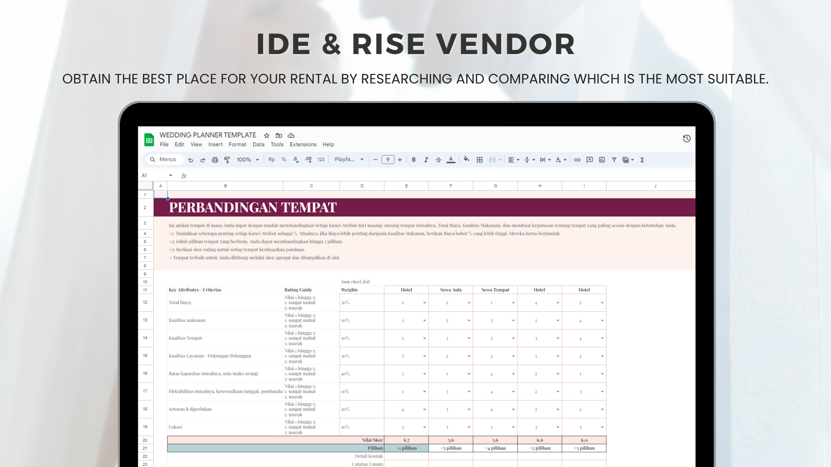Open the fill color picker

tap(466, 160)
